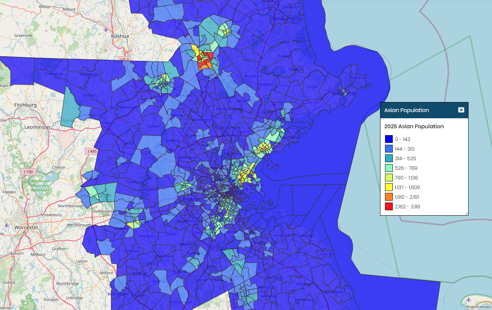492x310 pixels.
Task: Click the Holden town label
Action: pyautogui.click(x=9, y=191)
